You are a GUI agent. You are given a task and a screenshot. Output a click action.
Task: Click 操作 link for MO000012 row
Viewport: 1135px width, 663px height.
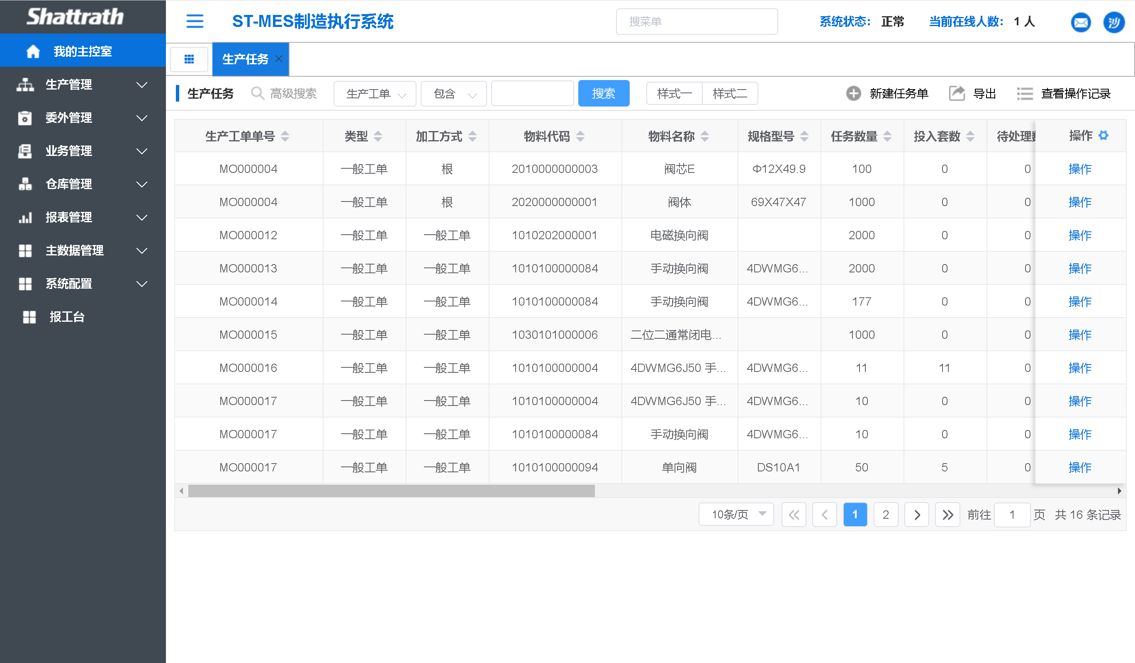tap(1079, 235)
